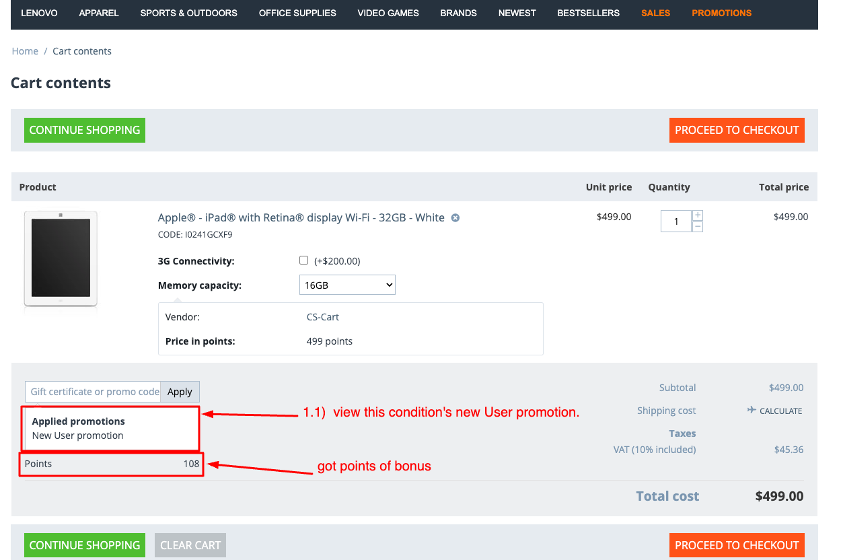Open the CS-Cart vendor link
Image resolution: width=841 pixels, height=560 pixels.
323,317
